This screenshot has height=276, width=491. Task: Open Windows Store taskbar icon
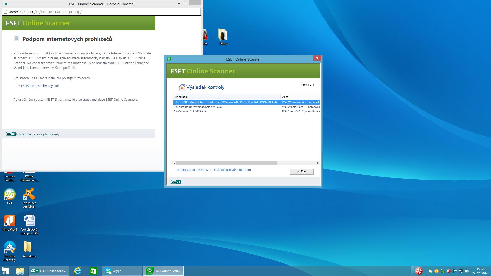tap(93, 271)
